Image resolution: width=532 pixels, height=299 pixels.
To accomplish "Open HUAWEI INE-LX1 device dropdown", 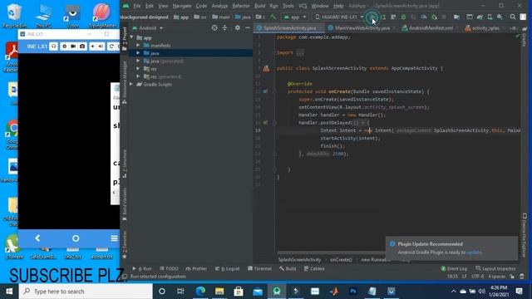I will [x=339, y=17].
